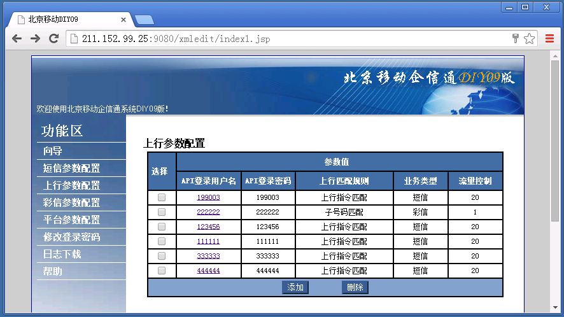
Task: Select the 业务类型 column header
Action: (421, 181)
